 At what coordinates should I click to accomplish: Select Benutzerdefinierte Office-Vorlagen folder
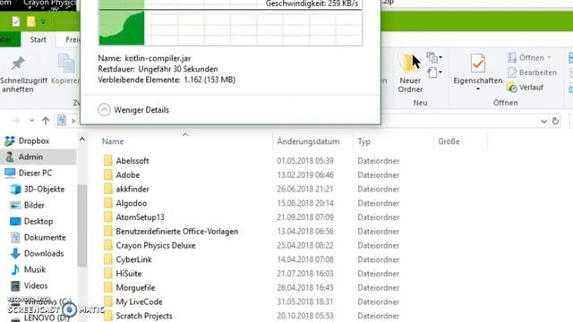pos(177,231)
